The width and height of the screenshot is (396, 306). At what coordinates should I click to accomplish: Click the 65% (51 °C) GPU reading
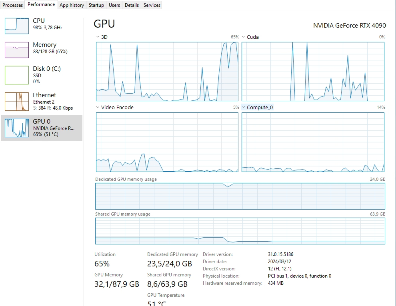pyautogui.click(x=46, y=134)
